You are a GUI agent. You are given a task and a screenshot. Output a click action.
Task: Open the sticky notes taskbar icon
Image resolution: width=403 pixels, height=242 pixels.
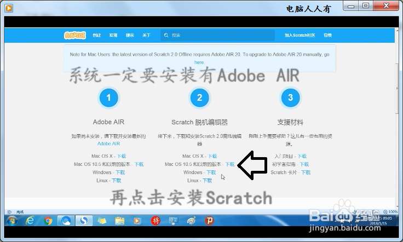tap(102, 221)
